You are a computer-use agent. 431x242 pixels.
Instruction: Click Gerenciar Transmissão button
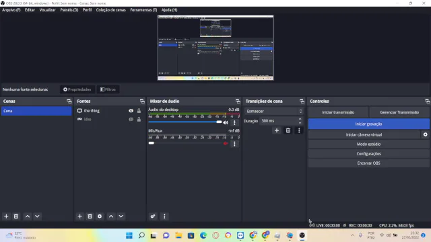tap(399, 112)
